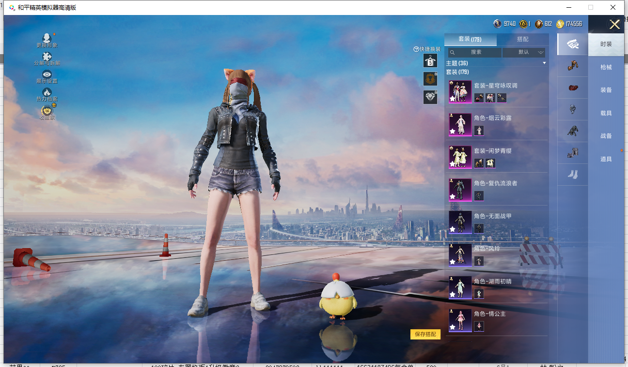The width and height of the screenshot is (628, 367).
Task: Select the backpack category icon
Action: [572, 110]
